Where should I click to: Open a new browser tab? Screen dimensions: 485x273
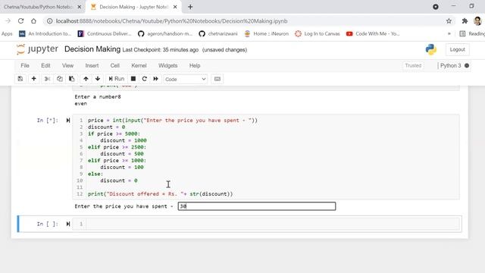click(190, 7)
